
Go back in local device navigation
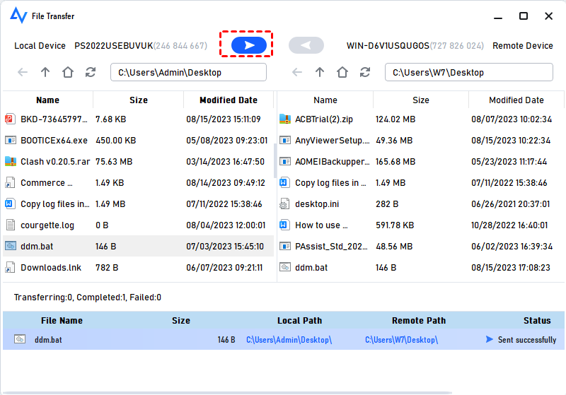click(23, 72)
